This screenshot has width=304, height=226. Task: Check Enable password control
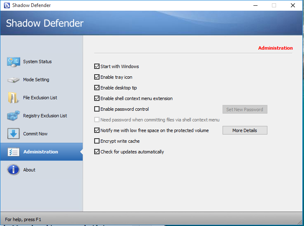[97, 109]
